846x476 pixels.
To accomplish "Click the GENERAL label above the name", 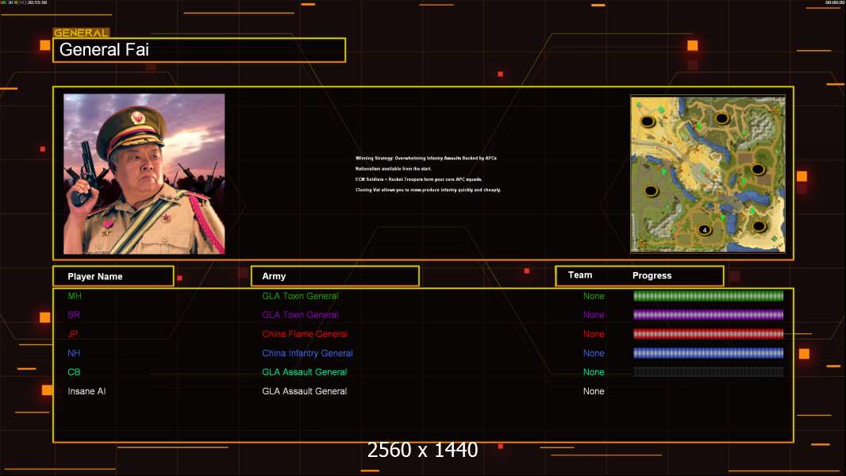I will click(x=81, y=33).
